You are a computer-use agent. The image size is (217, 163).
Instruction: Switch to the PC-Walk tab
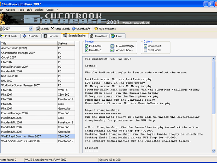31,36
